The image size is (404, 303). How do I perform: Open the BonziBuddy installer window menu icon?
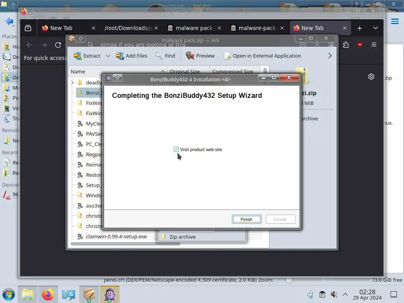tap(108, 78)
